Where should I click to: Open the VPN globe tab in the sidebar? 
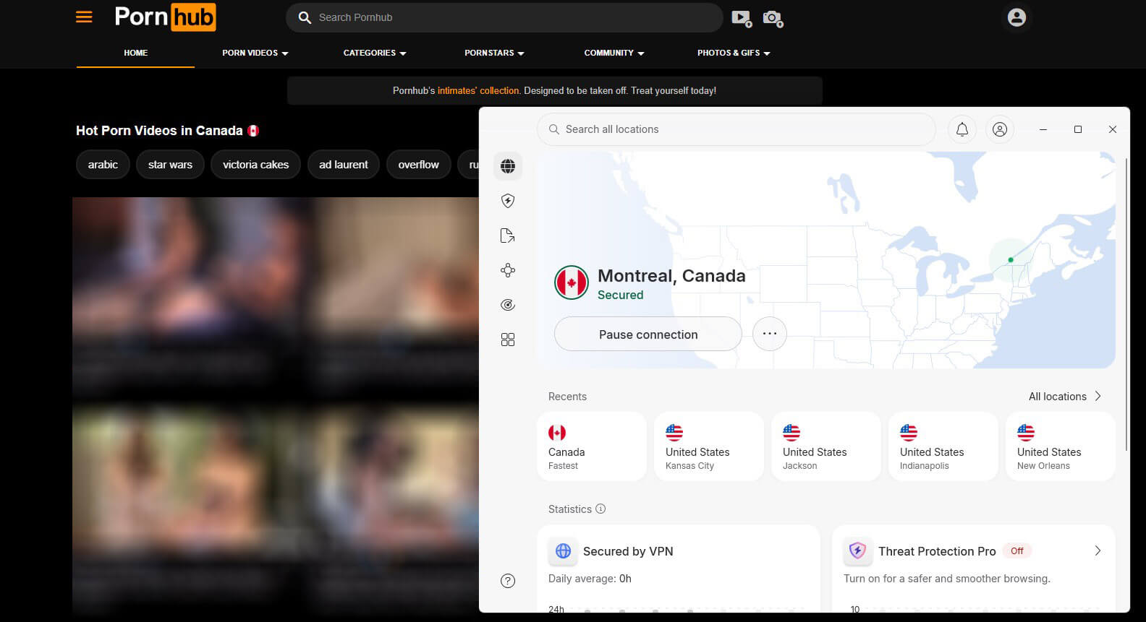(x=508, y=166)
